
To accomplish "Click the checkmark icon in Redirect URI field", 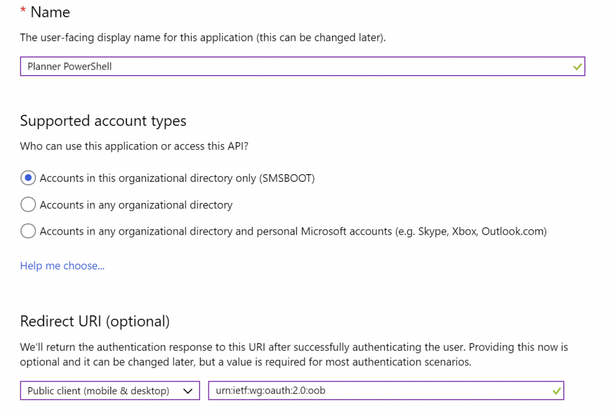I will point(556,390).
